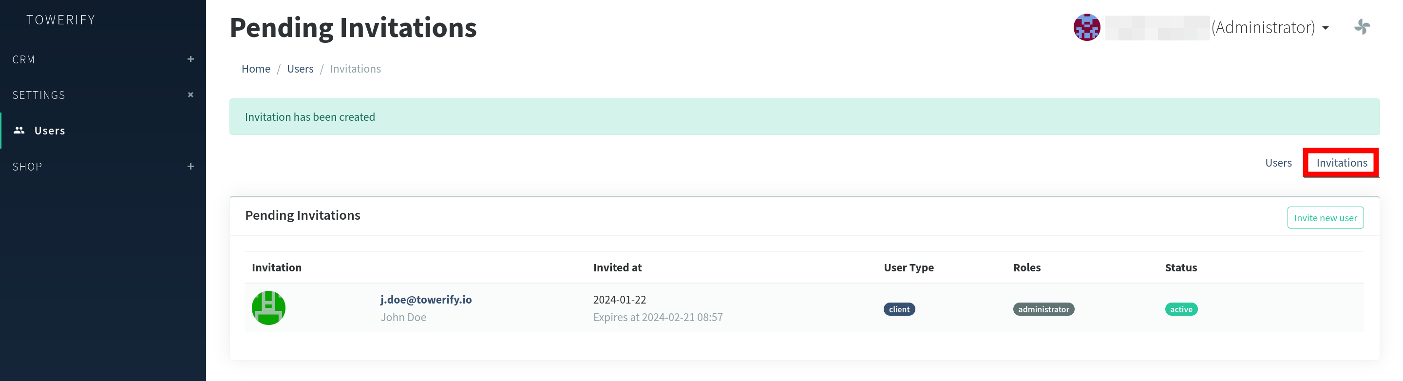Switch to the Users tab
Screen dimensions: 1403x381
1278,162
